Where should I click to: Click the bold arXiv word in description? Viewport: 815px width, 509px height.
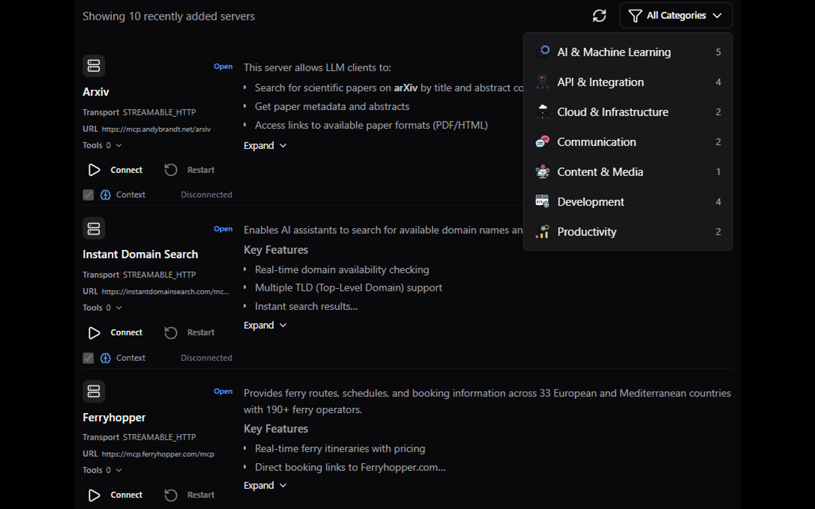click(x=406, y=88)
